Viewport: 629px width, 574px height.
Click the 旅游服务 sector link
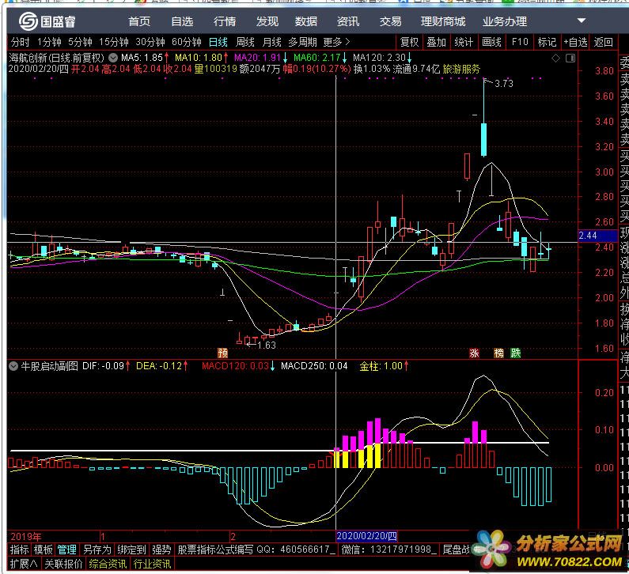[460, 70]
